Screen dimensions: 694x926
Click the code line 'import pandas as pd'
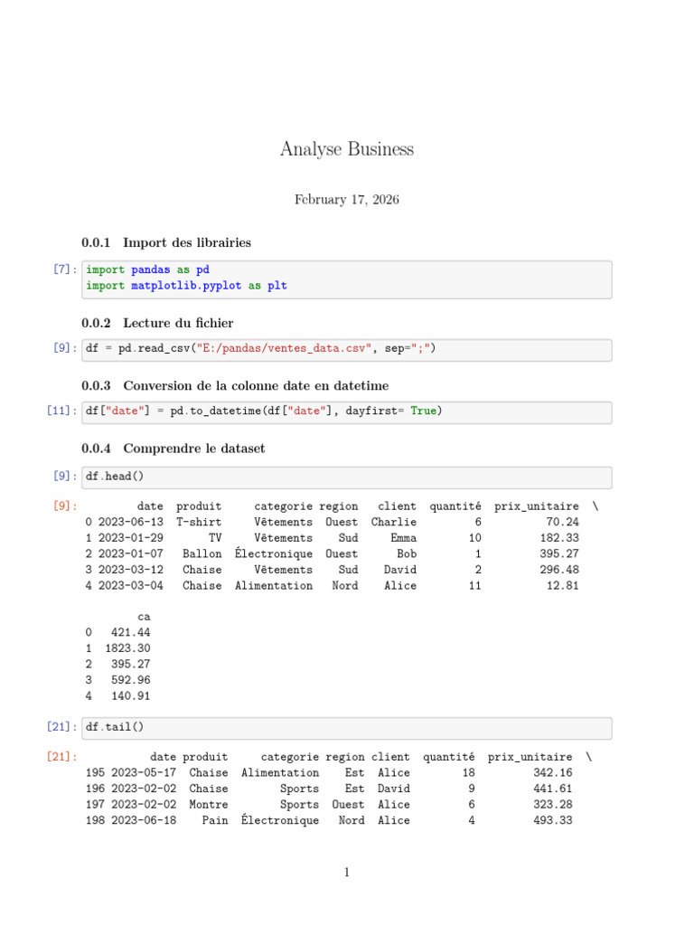click(x=147, y=269)
